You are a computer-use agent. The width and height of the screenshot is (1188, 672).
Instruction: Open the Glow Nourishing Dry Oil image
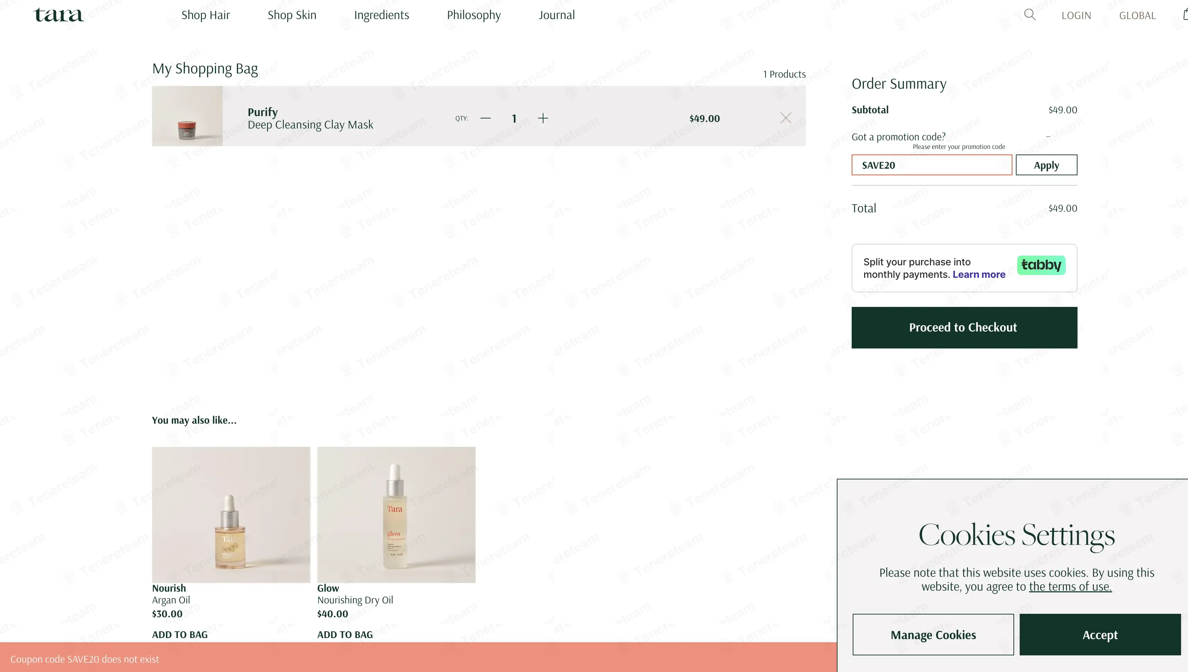[396, 514]
